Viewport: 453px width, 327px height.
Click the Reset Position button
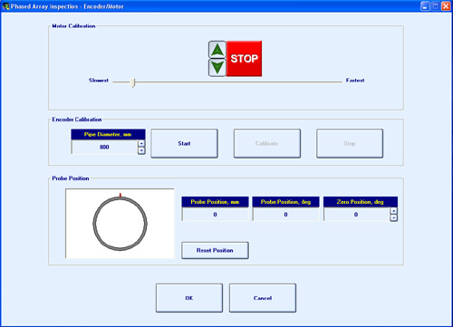(215, 250)
